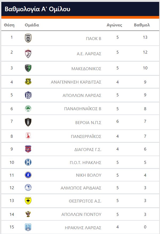Open the ΑΛΜΩΠΟΣ ΑΡΙΔΑΙΑΣ team name
The width and height of the screenshot is (160, 234).
(81, 188)
